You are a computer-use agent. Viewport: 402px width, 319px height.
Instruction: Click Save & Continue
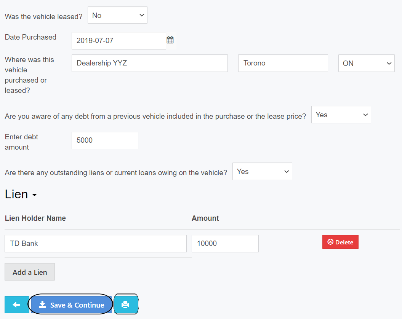tap(71, 305)
